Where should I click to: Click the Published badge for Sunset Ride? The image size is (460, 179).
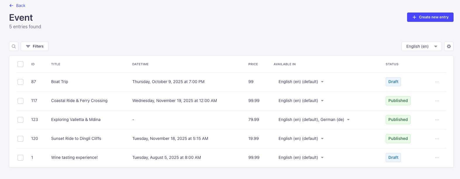pyautogui.click(x=398, y=138)
